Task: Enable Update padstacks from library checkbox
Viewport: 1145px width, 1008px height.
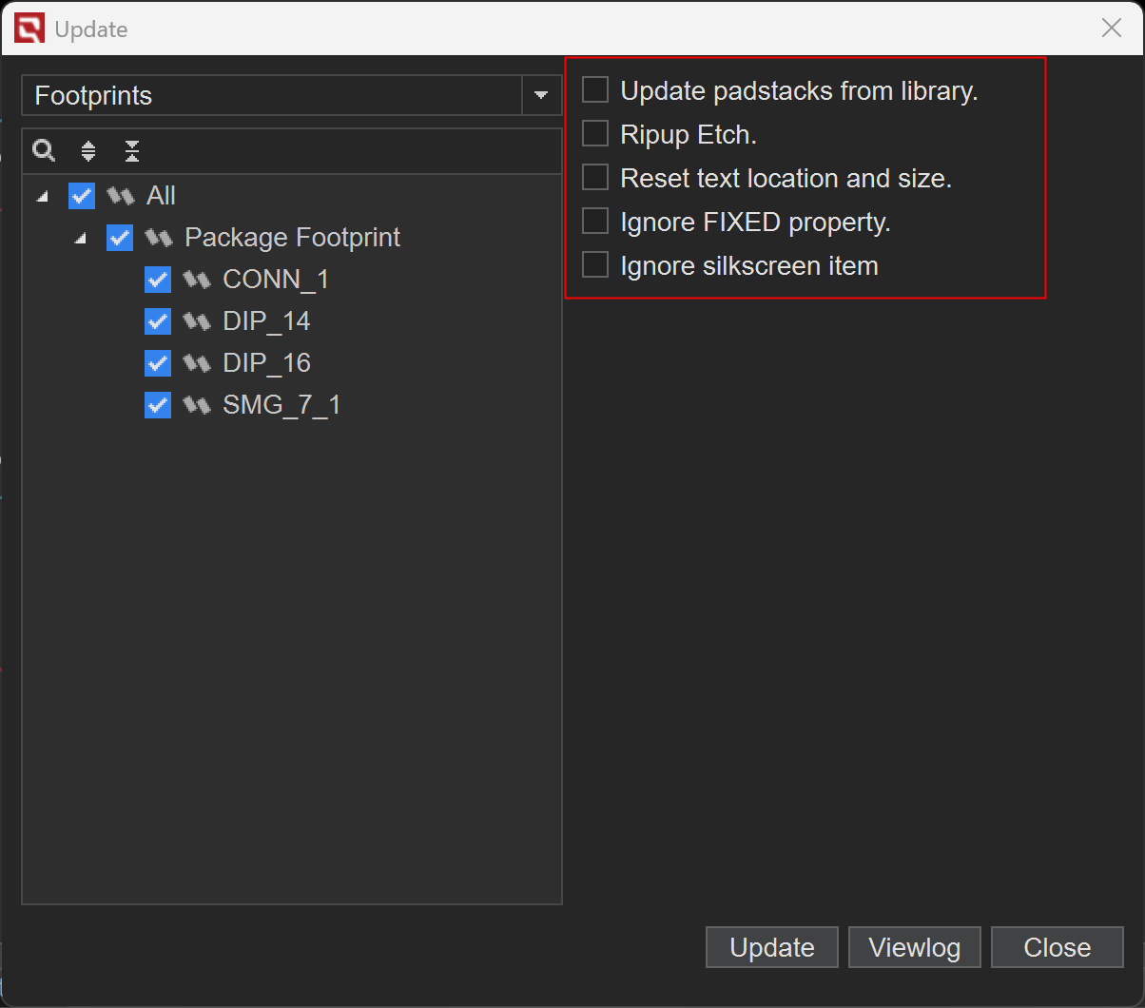Action: (x=595, y=90)
